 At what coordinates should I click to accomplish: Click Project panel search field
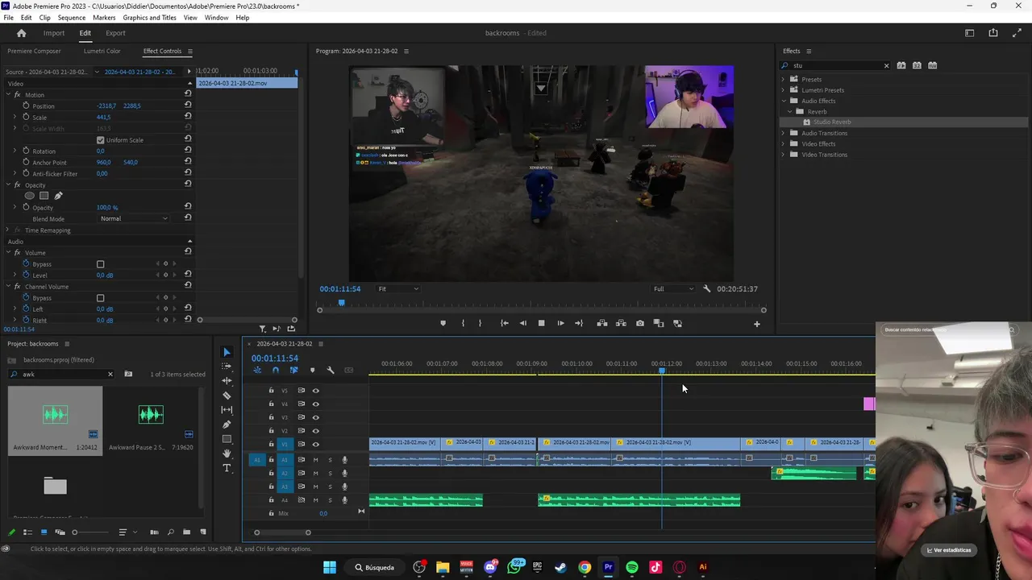click(62, 374)
